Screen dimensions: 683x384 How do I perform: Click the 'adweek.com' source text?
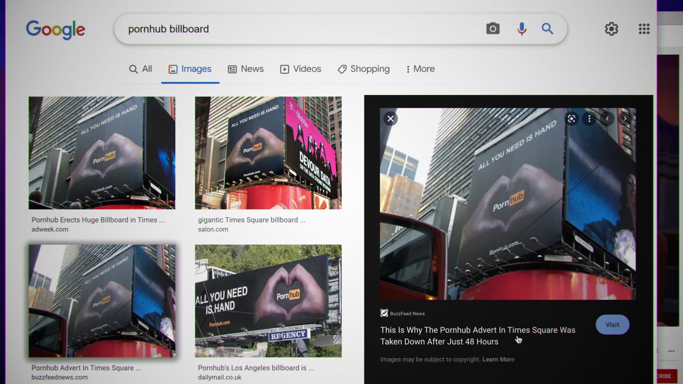50,229
